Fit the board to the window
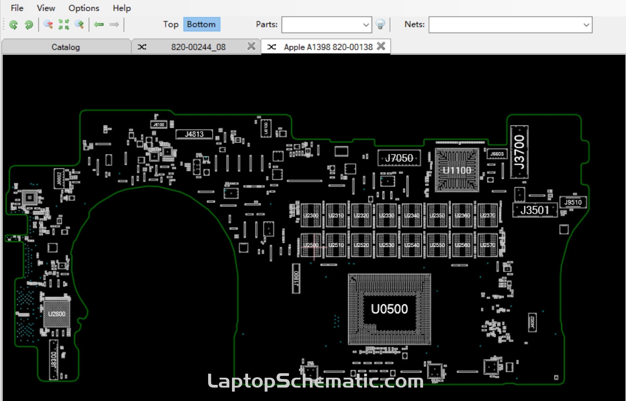This screenshot has width=626, height=401. [x=64, y=25]
